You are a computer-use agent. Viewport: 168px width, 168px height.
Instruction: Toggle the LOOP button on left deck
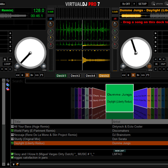coord(7,64)
